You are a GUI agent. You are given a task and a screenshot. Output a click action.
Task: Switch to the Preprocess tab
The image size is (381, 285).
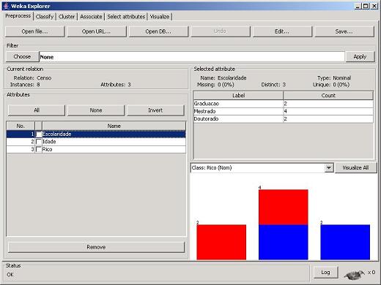click(x=18, y=16)
